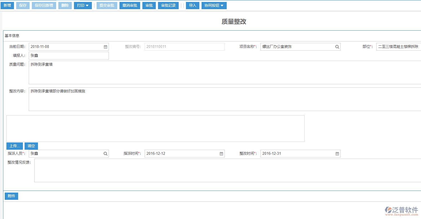The height and width of the screenshot is (219, 421).
Task: Click the 保存且新增 button
Action: [44, 5]
